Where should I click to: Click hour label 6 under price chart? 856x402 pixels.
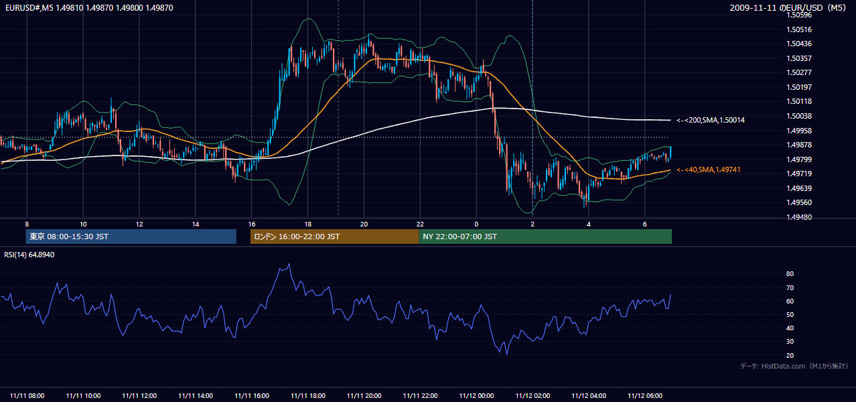(x=645, y=224)
